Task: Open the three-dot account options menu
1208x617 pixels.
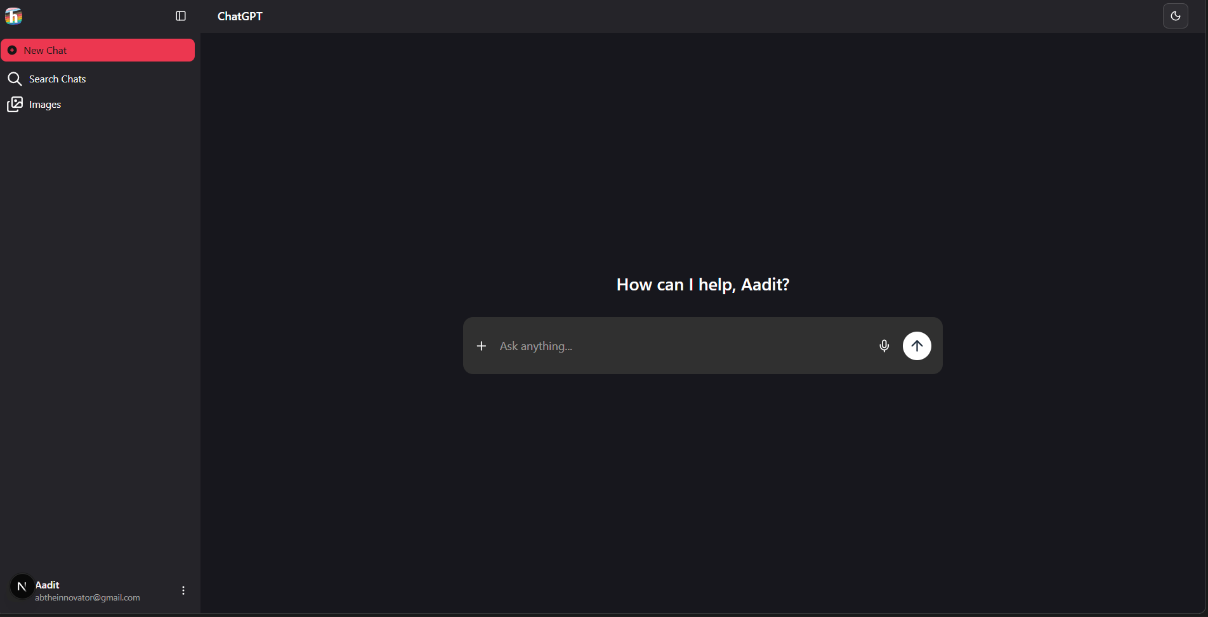Action: point(183,590)
